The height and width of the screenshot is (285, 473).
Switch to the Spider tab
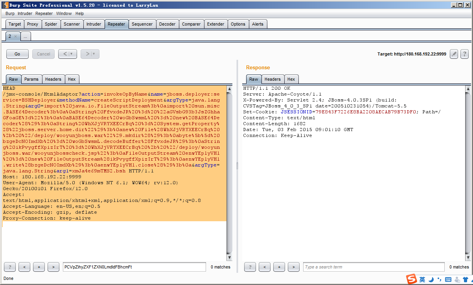click(x=51, y=24)
